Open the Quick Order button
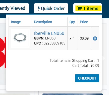Screen dimensions: 109x95 pyautogui.click(x=51, y=8)
